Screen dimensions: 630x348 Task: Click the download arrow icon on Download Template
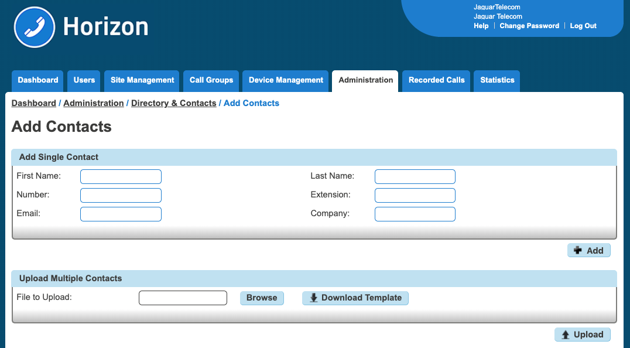314,298
